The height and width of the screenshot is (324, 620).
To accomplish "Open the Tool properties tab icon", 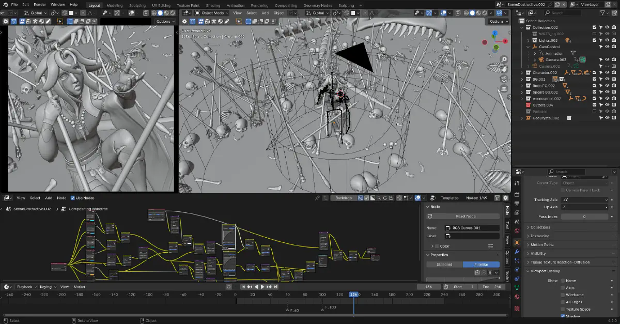I will pos(517,183).
